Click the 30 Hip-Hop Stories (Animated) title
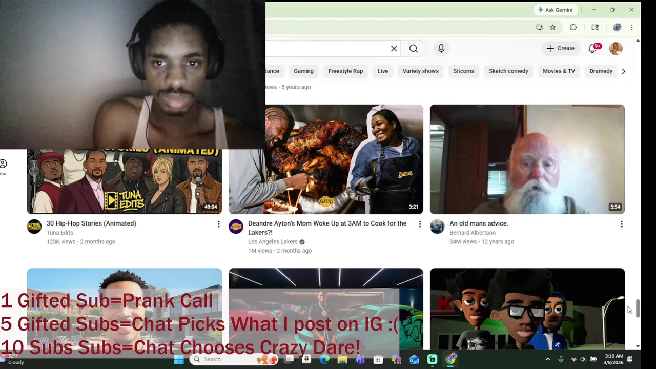This screenshot has height=369, width=656. (91, 223)
